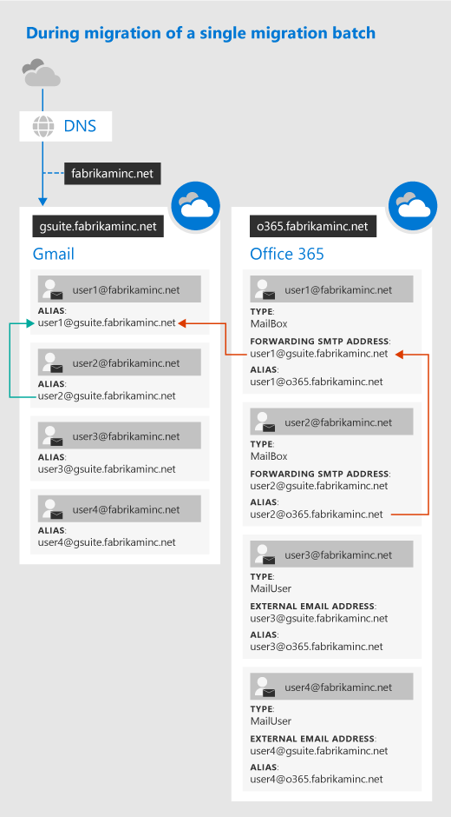Click Gmail alias user3@gsuite.fabrikaminc.net
Viewport: 451px width, 817px height.
tap(107, 469)
